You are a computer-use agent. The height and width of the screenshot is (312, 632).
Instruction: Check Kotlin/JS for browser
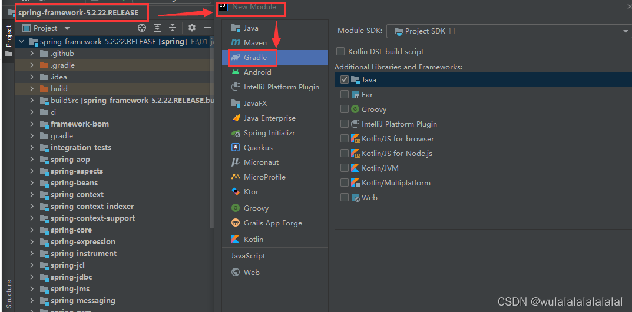tap(344, 138)
